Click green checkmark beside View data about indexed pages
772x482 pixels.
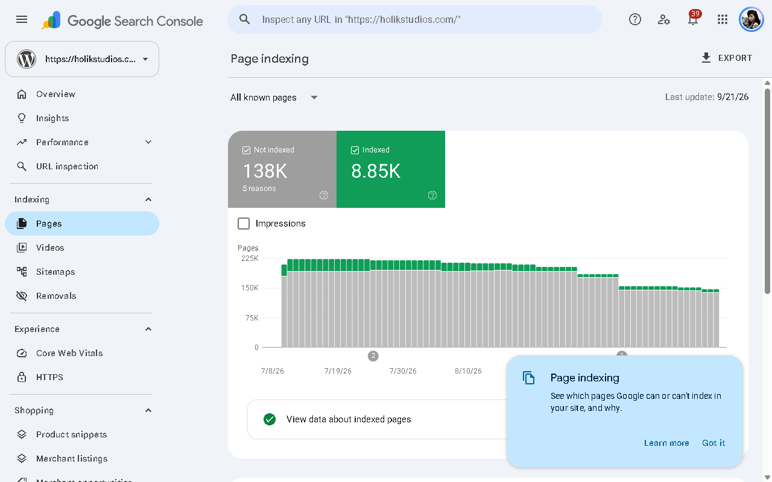pos(270,419)
